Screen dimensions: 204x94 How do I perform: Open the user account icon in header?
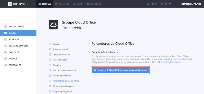(x=148, y=4)
